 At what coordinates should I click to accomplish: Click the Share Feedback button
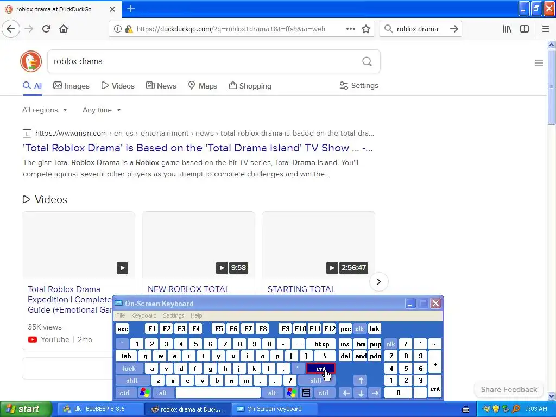tap(509, 389)
